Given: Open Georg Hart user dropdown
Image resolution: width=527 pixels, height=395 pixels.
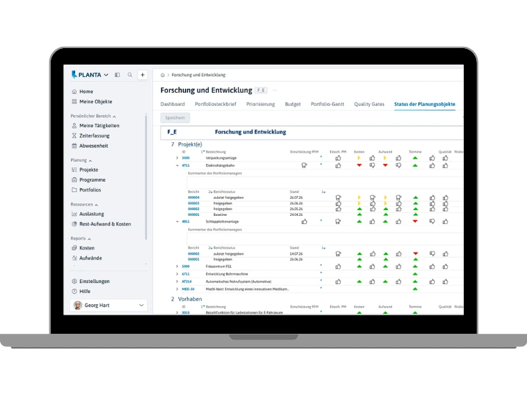Looking at the screenshot, I should [109, 305].
